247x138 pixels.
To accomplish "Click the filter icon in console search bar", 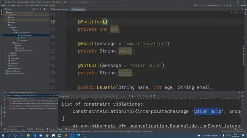I will pos(154,96).
